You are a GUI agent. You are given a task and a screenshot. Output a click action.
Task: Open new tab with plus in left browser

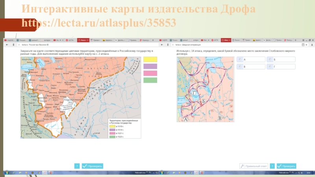coord(153,40)
